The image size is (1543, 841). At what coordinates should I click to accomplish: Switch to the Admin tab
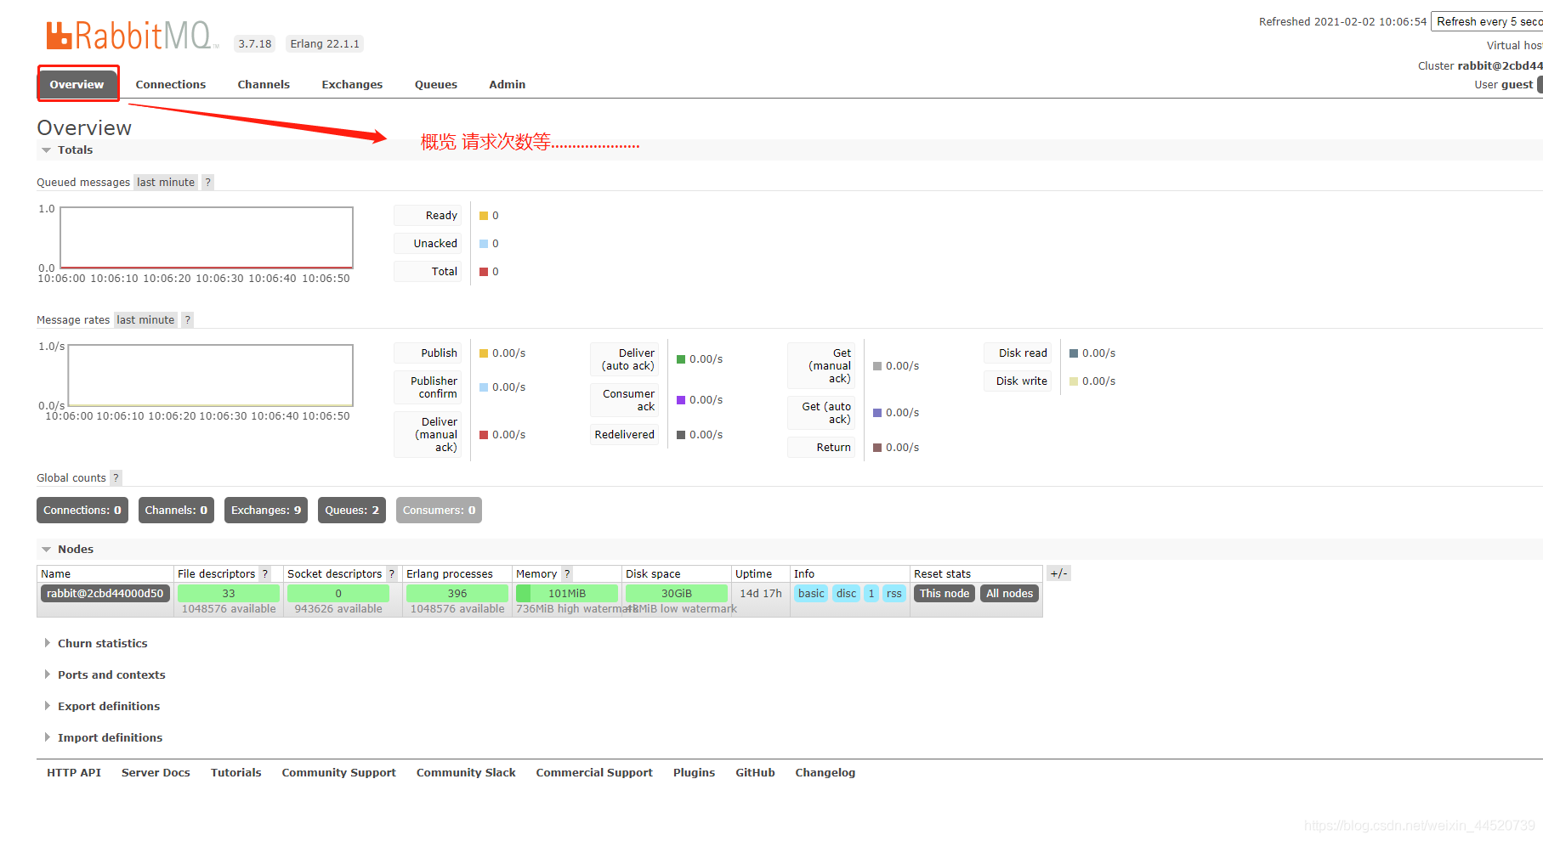click(508, 84)
